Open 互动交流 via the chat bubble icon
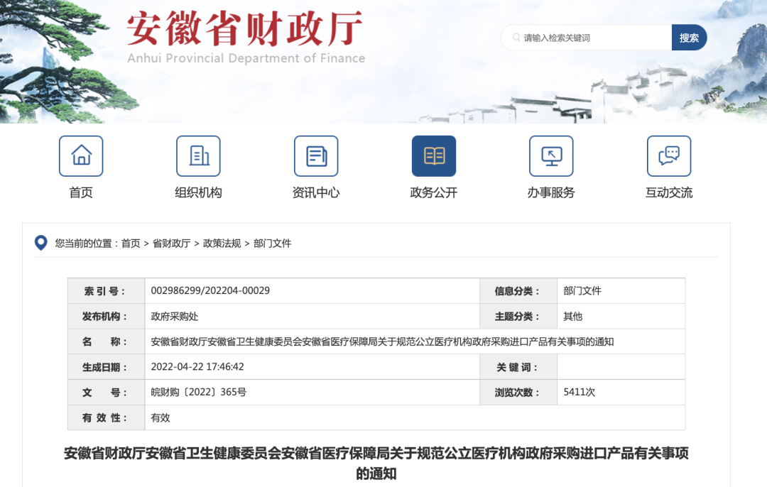 pyautogui.click(x=668, y=155)
